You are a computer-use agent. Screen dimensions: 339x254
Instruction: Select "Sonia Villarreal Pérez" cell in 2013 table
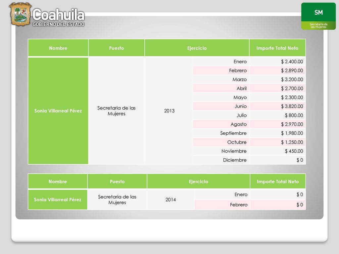(58, 111)
